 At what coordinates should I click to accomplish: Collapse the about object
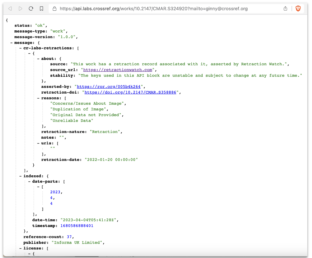(x=38, y=58)
